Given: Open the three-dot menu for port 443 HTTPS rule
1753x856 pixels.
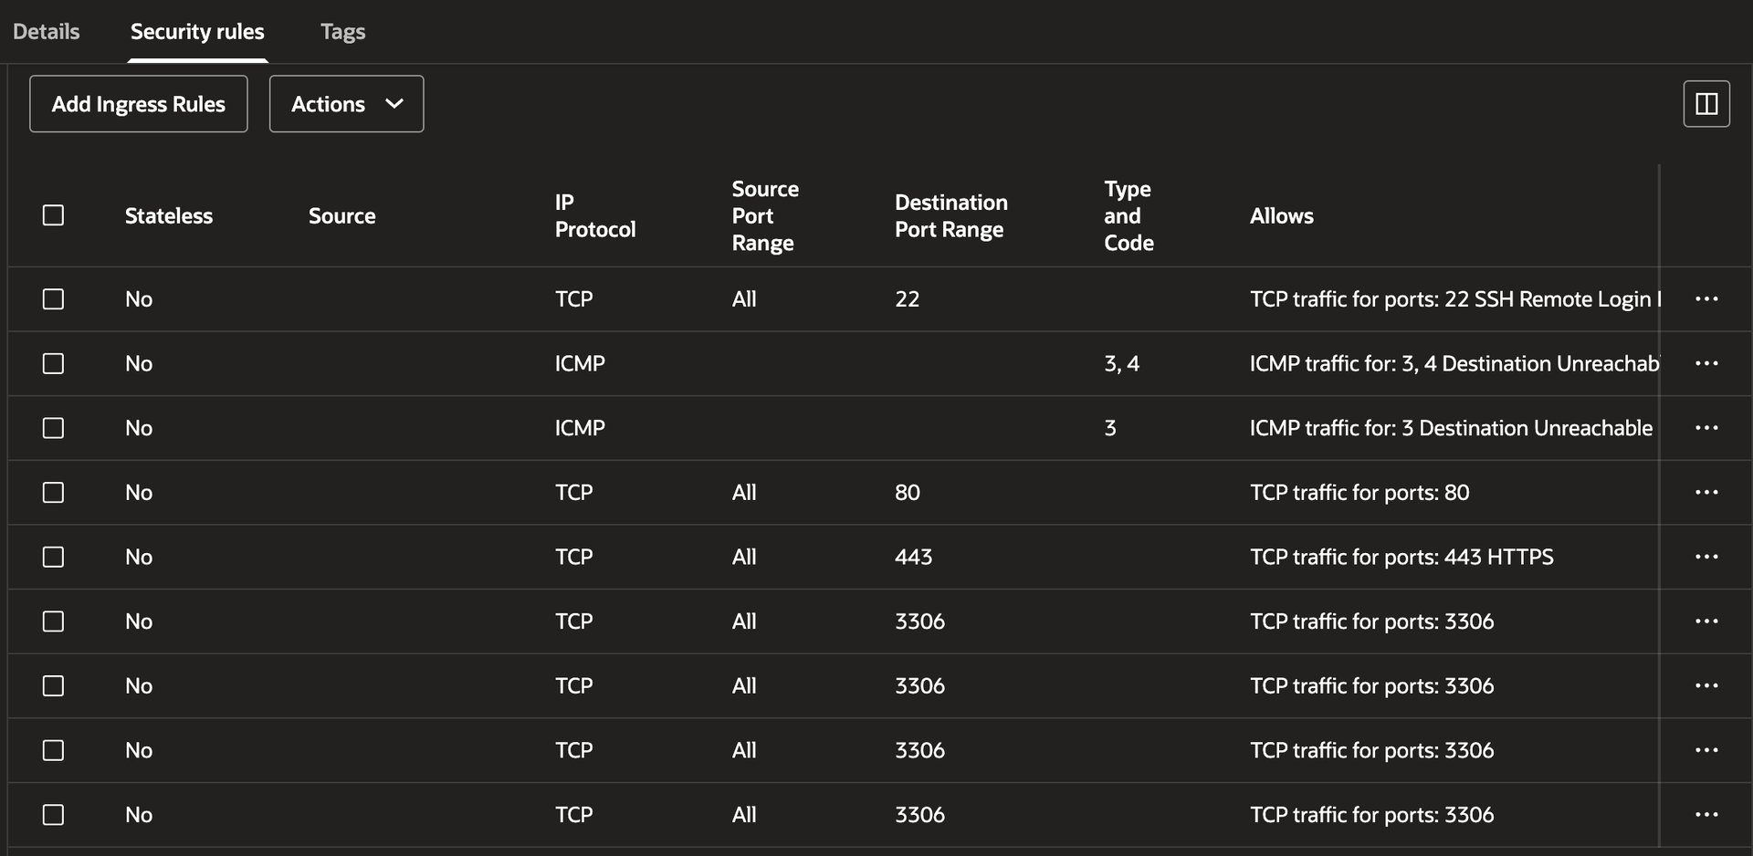Looking at the screenshot, I should pos(1706,557).
